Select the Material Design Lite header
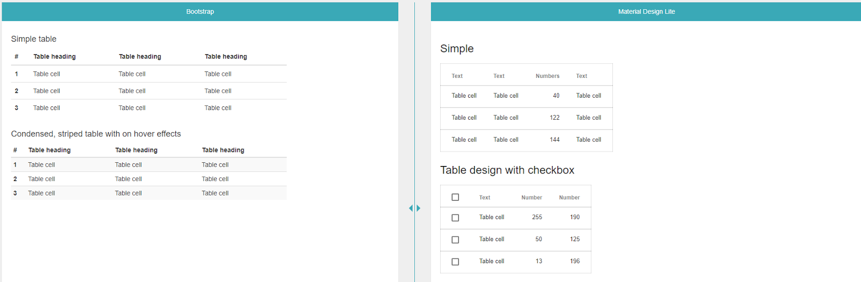This screenshot has height=282, width=861. (646, 12)
